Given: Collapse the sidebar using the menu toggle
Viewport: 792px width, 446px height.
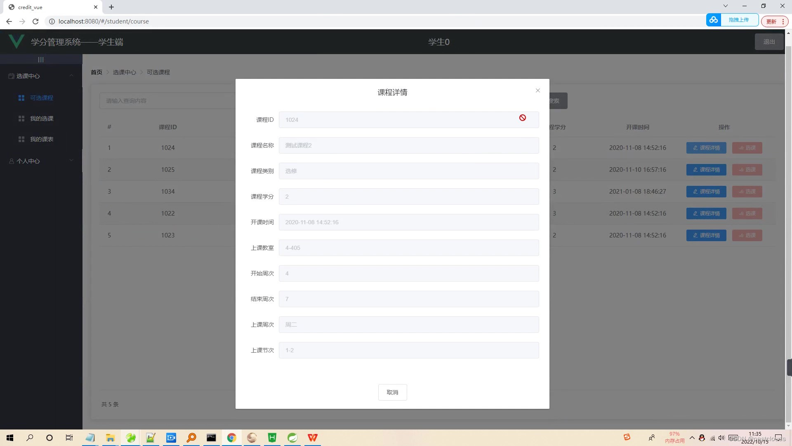Looking at the screenshot, I should (41, 59).
